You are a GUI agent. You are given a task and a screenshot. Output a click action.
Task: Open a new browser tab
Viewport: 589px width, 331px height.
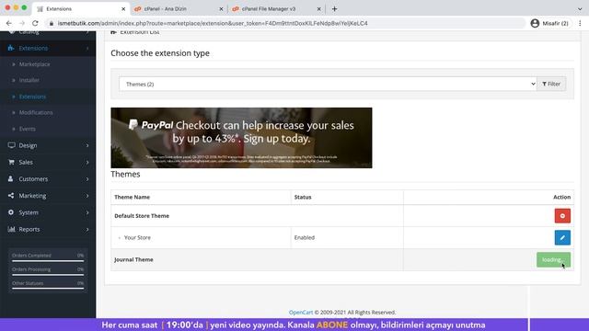click(334, 8)
